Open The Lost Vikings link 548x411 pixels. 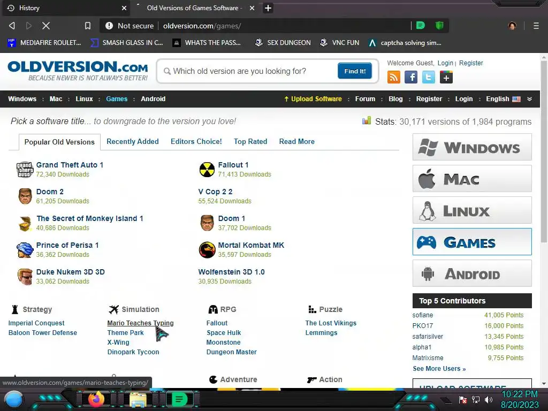click(331, 323)
